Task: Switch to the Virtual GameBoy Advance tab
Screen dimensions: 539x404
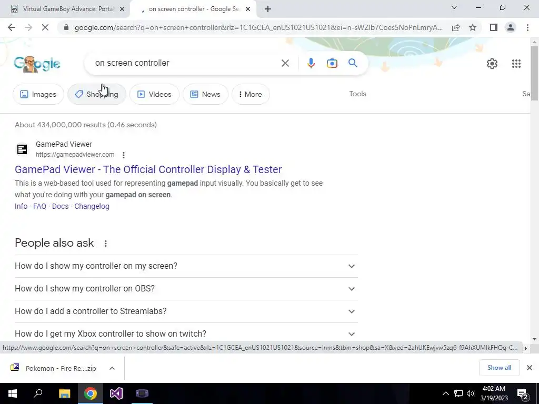Action: coord(65,9)
